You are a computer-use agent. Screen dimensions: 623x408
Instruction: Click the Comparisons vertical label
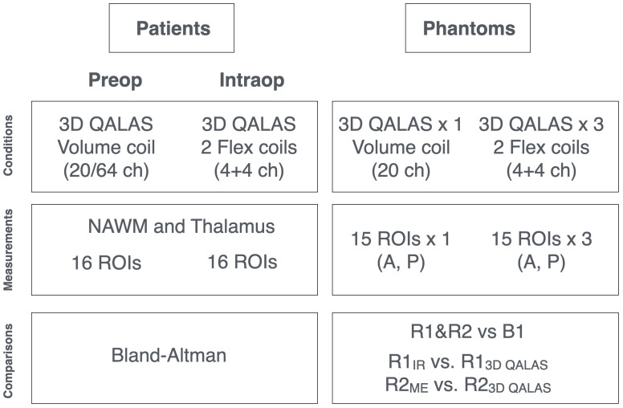click(8, 361)
